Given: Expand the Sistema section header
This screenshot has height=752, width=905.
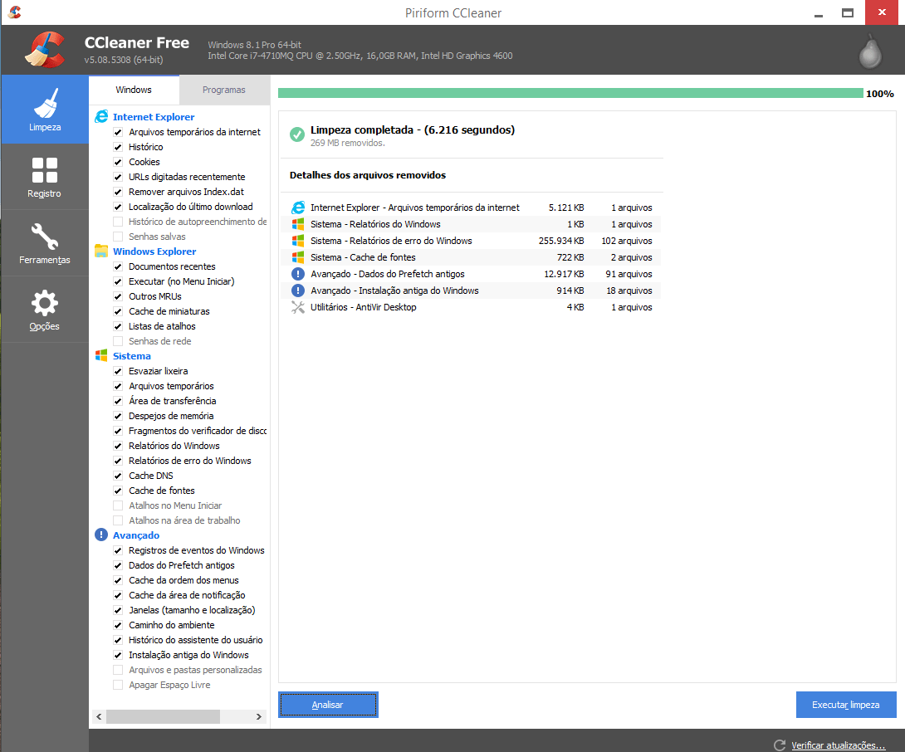Looking at the screenshot, I should (131, 355).
